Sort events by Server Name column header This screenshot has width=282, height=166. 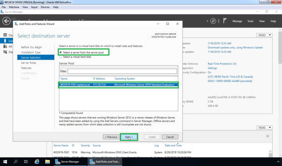(61, 145)
